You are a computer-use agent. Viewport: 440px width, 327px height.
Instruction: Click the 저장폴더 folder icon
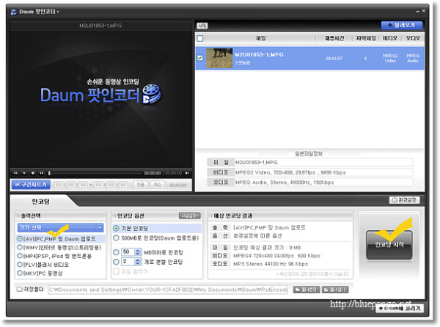point(19,289)
